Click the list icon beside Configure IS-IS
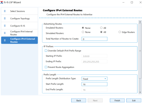 point(5,26)
